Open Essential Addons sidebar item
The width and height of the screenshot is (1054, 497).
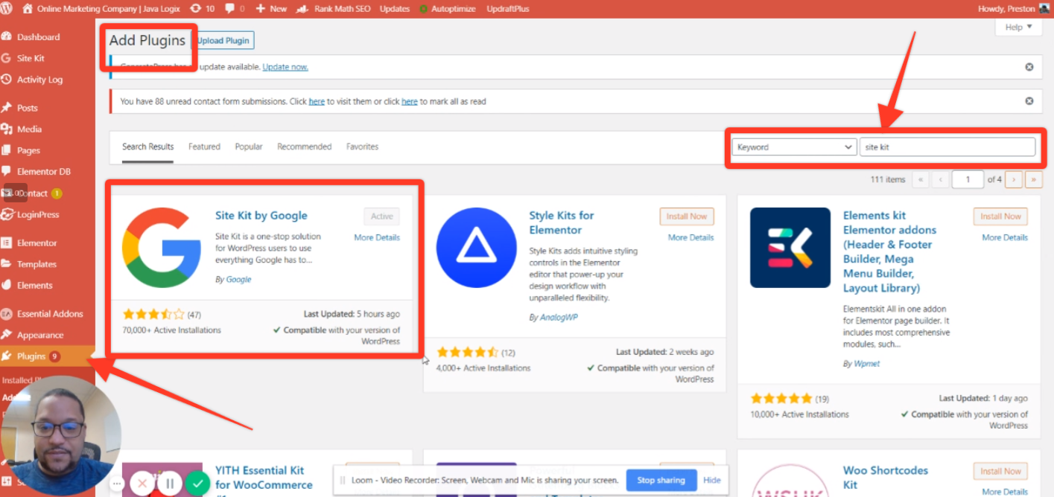50,313
